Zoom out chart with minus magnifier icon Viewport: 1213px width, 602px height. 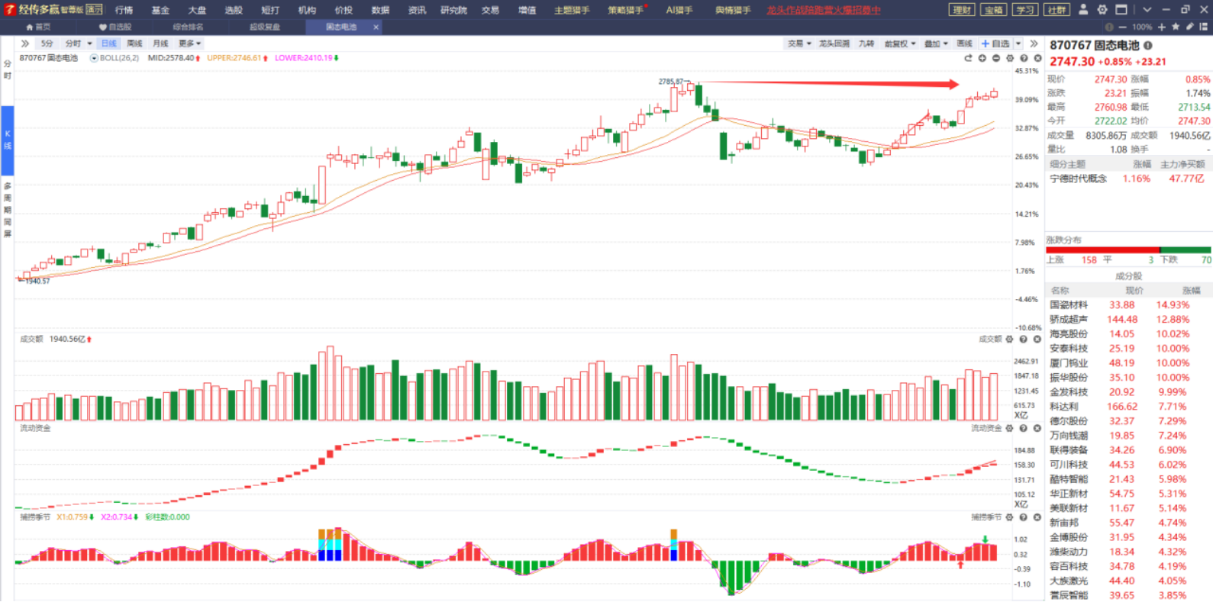[996, 58]
